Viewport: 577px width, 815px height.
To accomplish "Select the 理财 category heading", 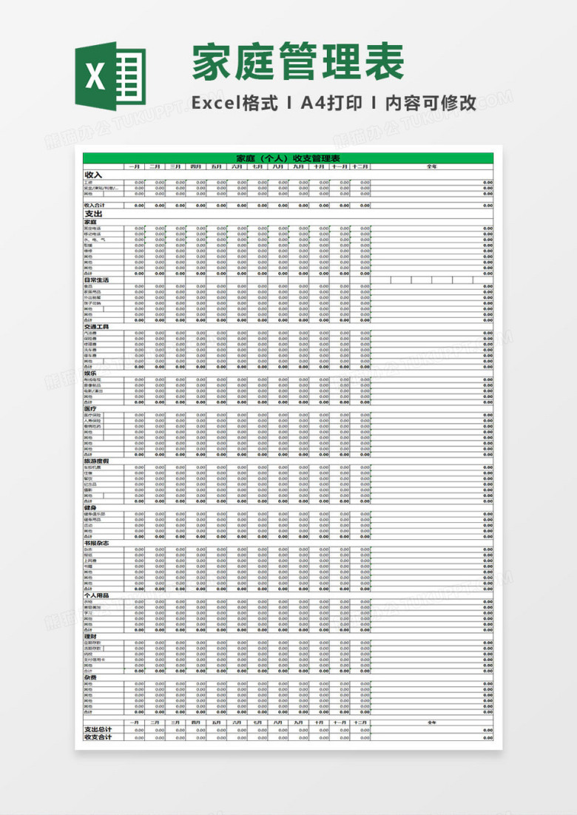I will [x=90, y=637].
